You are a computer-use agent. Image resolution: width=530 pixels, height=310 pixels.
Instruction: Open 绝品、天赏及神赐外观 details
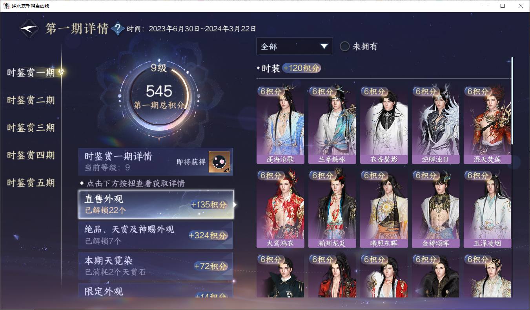pyautogui.click(x=156, y=235)
